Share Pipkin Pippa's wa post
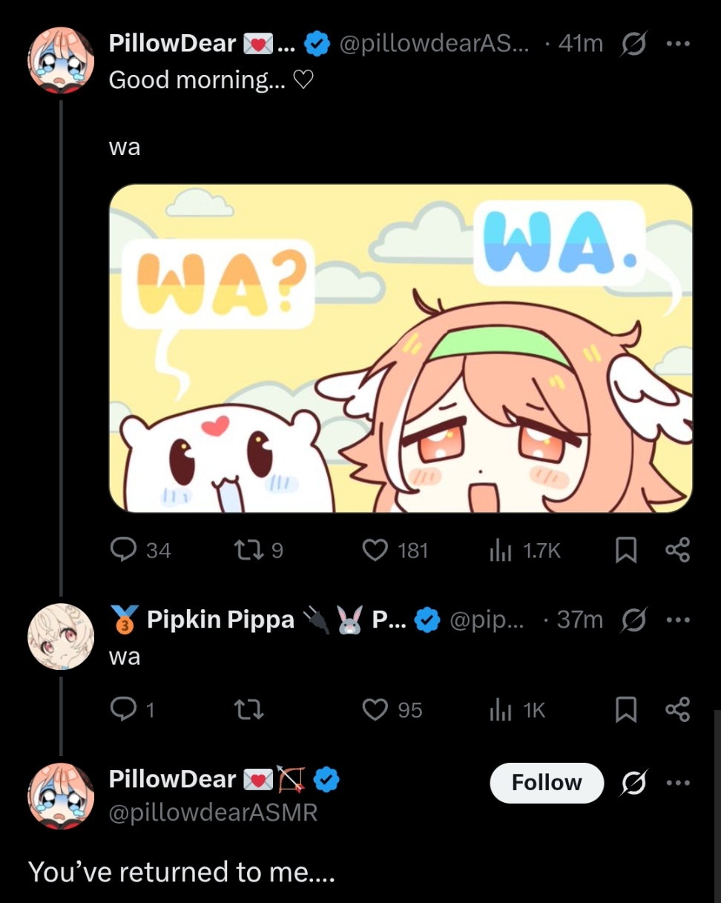The image size is (721, 903). point(677,710)
